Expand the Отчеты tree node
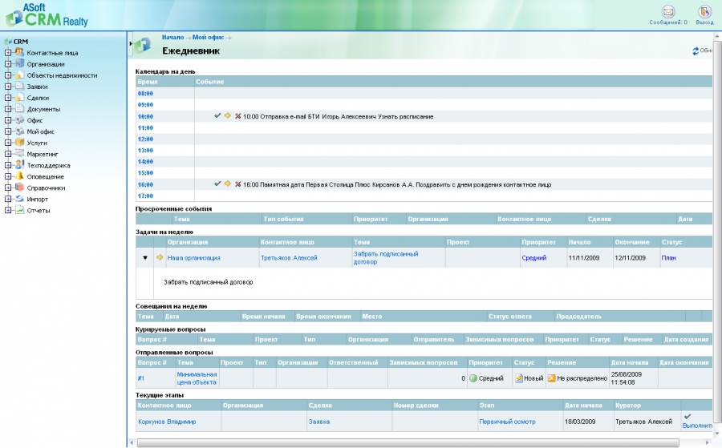Viewport: 722px width, 448px height. point(8,211)
